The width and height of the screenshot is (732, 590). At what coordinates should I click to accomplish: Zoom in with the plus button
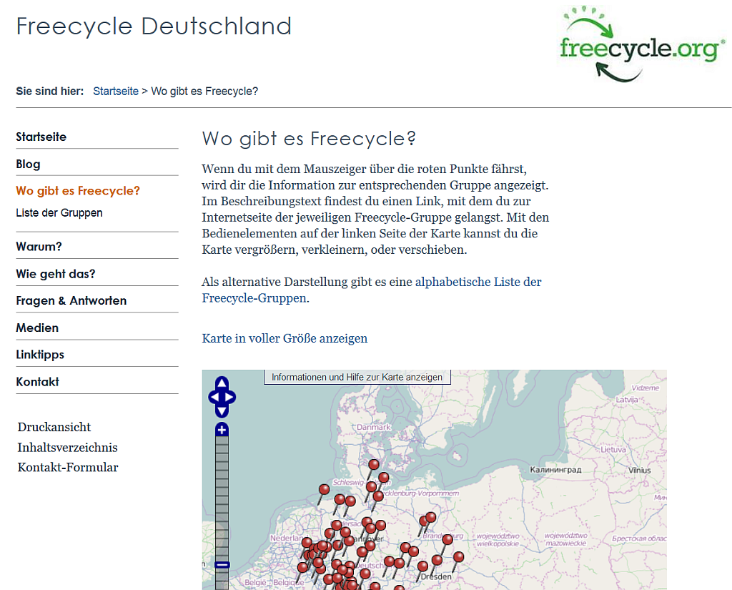coord(222,429)
